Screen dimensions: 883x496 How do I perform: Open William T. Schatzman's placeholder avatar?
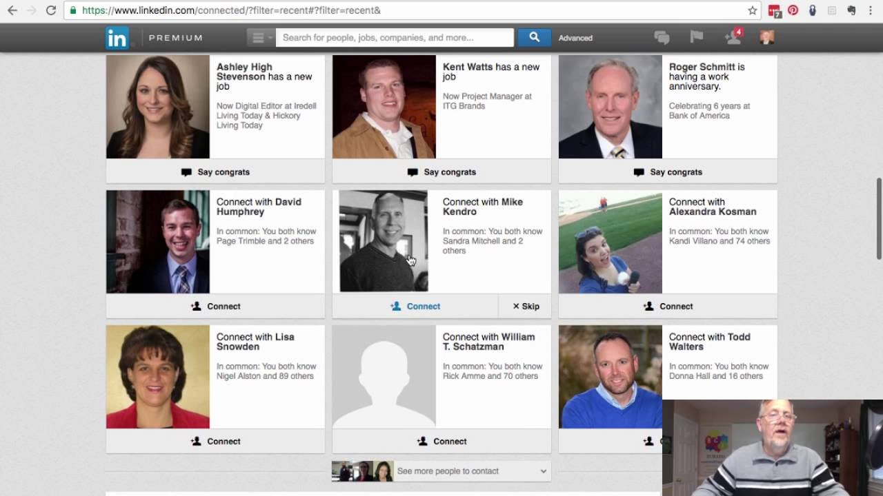click(x=384, y=377)
